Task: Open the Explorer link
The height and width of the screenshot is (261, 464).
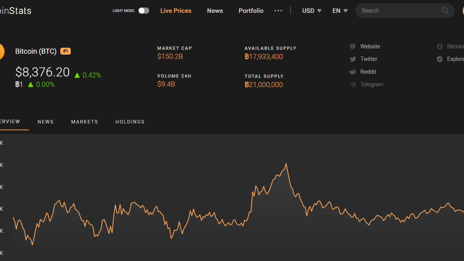Action: point(455,59)
